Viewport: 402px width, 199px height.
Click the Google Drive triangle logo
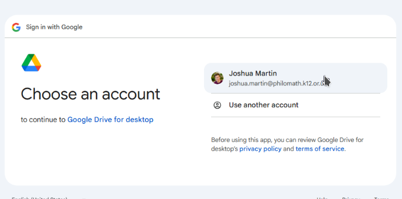(x=31, y=63)
